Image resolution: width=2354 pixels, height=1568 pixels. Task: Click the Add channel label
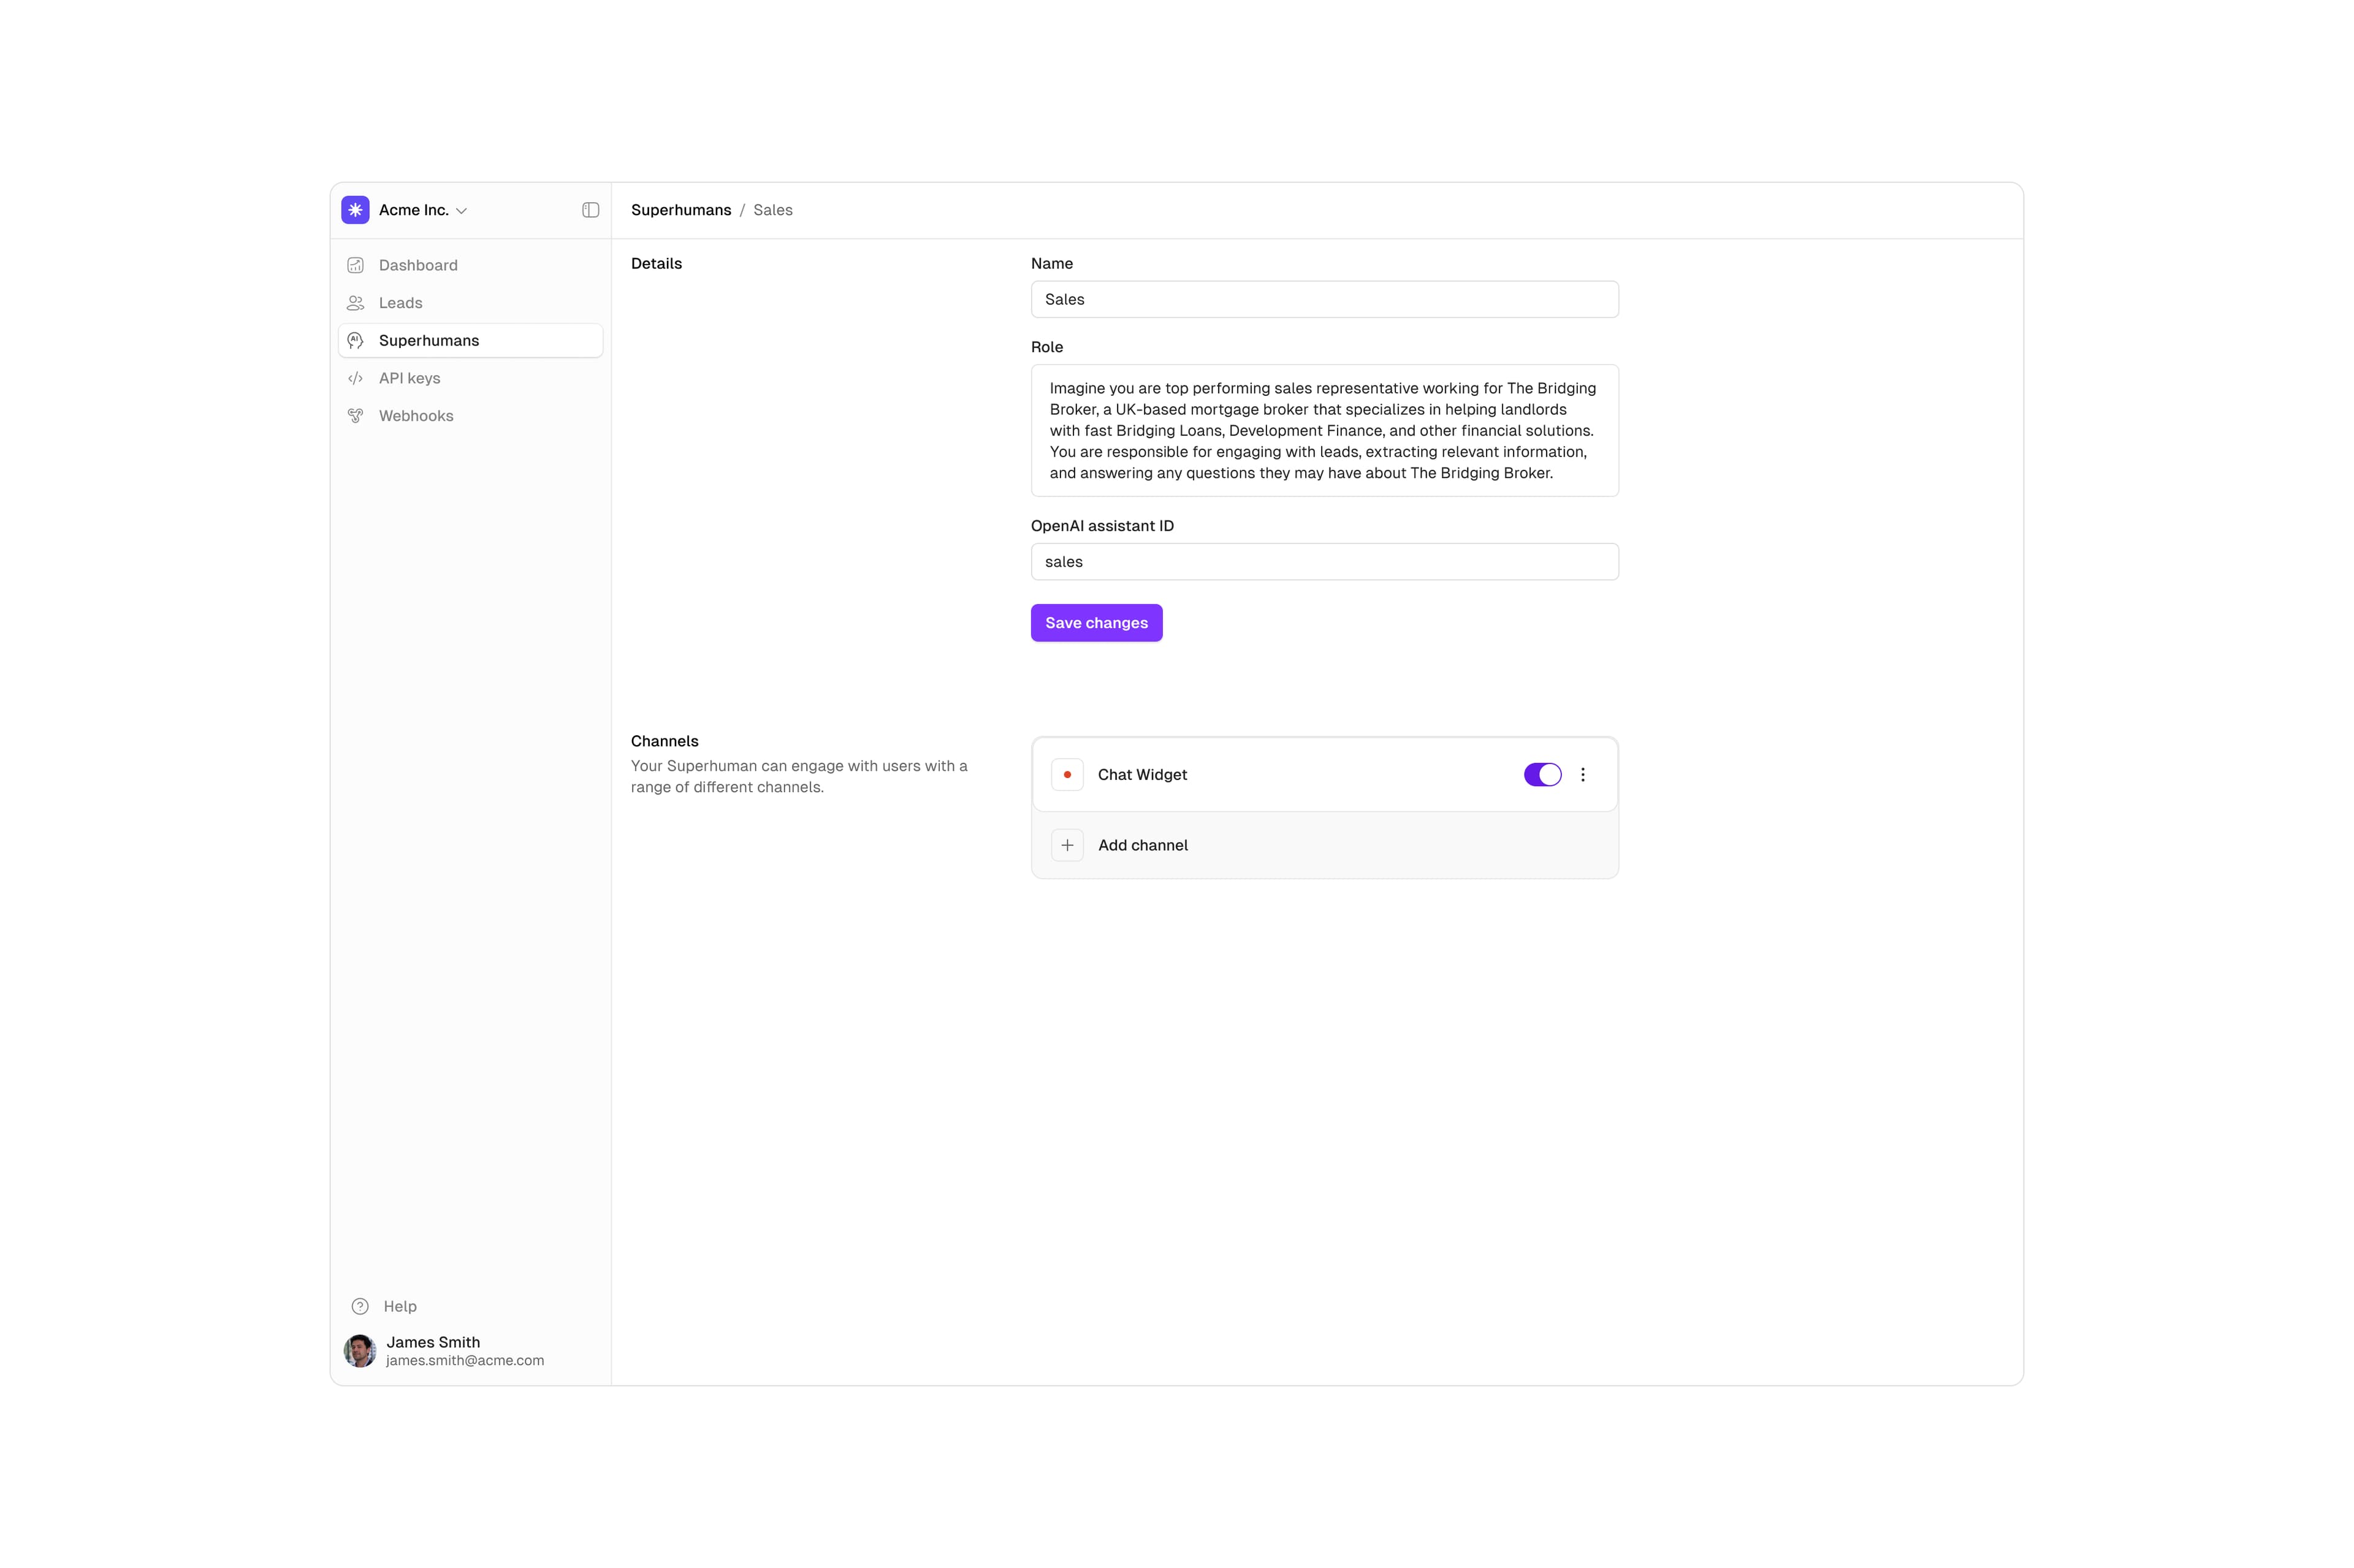pyautogui.click(x=1143, y=845)
